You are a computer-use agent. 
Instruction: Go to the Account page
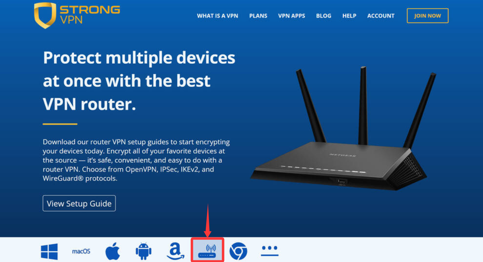click(x=381, y=16)
